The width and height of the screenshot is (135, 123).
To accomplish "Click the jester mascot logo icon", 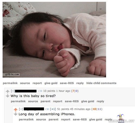I will point(120,117).
